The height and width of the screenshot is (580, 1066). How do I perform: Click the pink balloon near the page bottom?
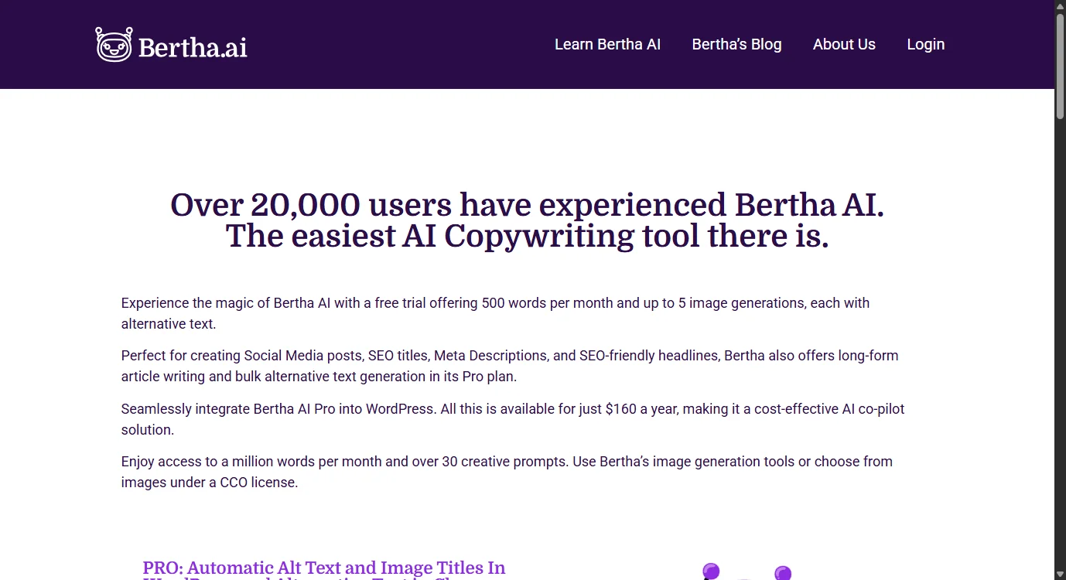click(x=745, y=578)
